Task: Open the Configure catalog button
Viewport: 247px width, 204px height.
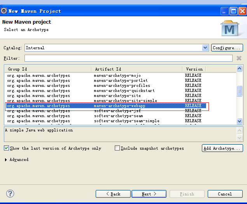Action: (227, 48)
